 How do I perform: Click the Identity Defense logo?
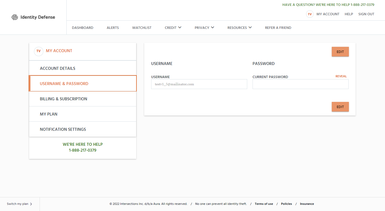[33, 17]
